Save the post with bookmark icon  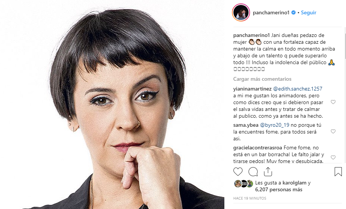pos(338,172)
